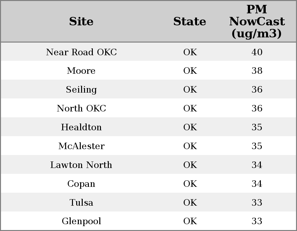The width and height of the screenshot is (297, 231).
Task: Click the Glenpool site name
Action: pyautogui.click(x=81, y=221)
